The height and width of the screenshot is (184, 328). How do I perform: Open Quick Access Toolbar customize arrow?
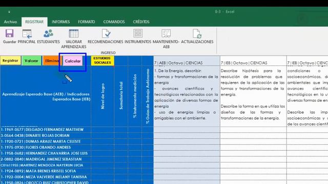9,12
